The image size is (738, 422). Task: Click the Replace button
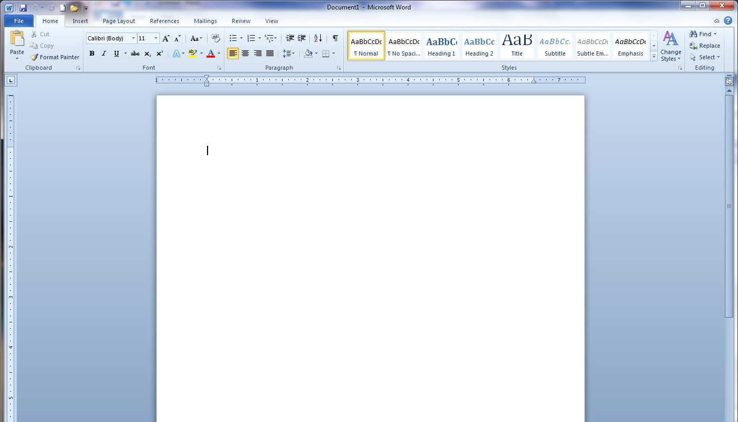coord(705,46)
